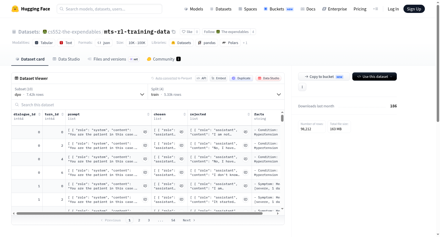This screenshot has width=440, height=237.
Task: Open the Files and versions tab
Action: (113, 59)
